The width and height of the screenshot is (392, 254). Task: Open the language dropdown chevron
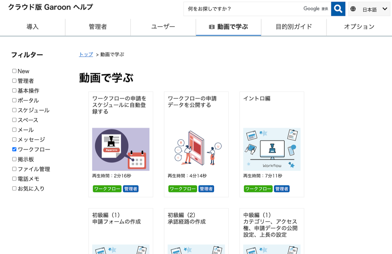[x=385, y=9]
